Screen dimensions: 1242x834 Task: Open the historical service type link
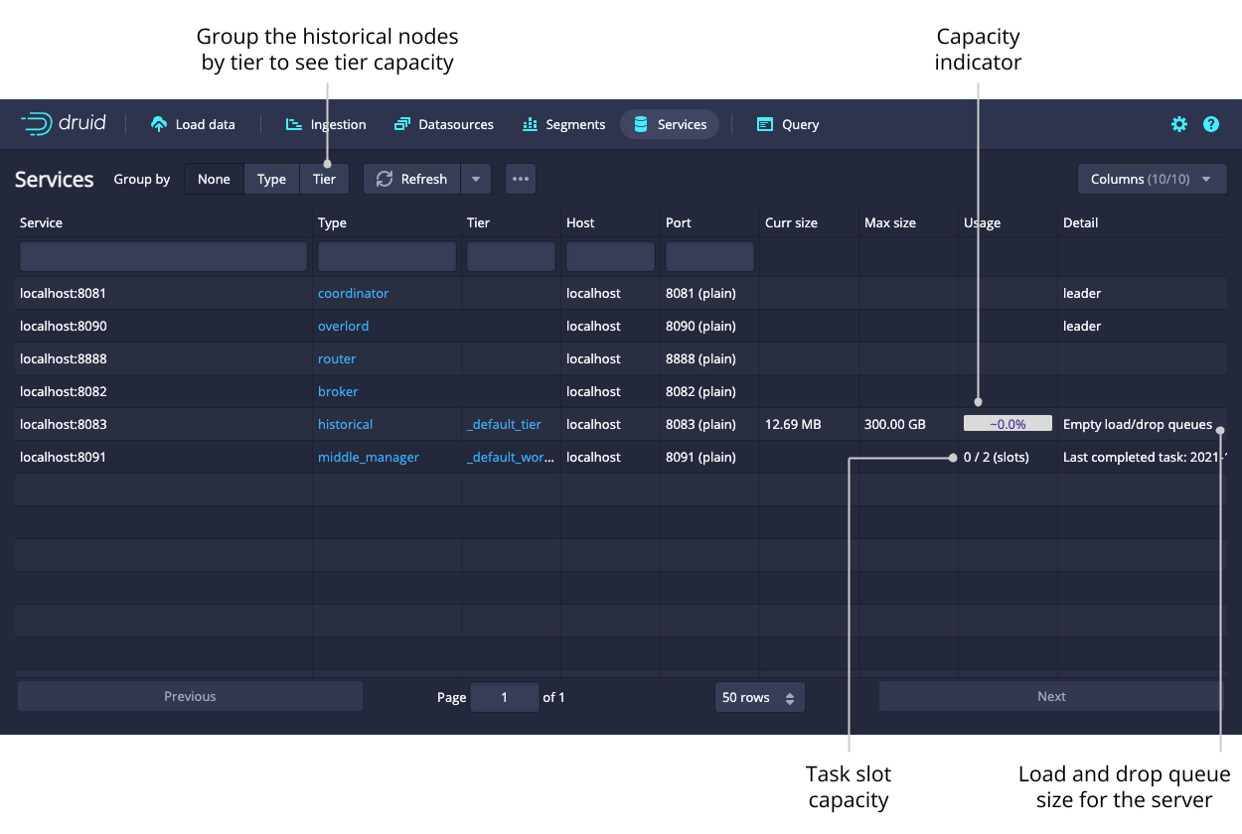coord(345,424)
